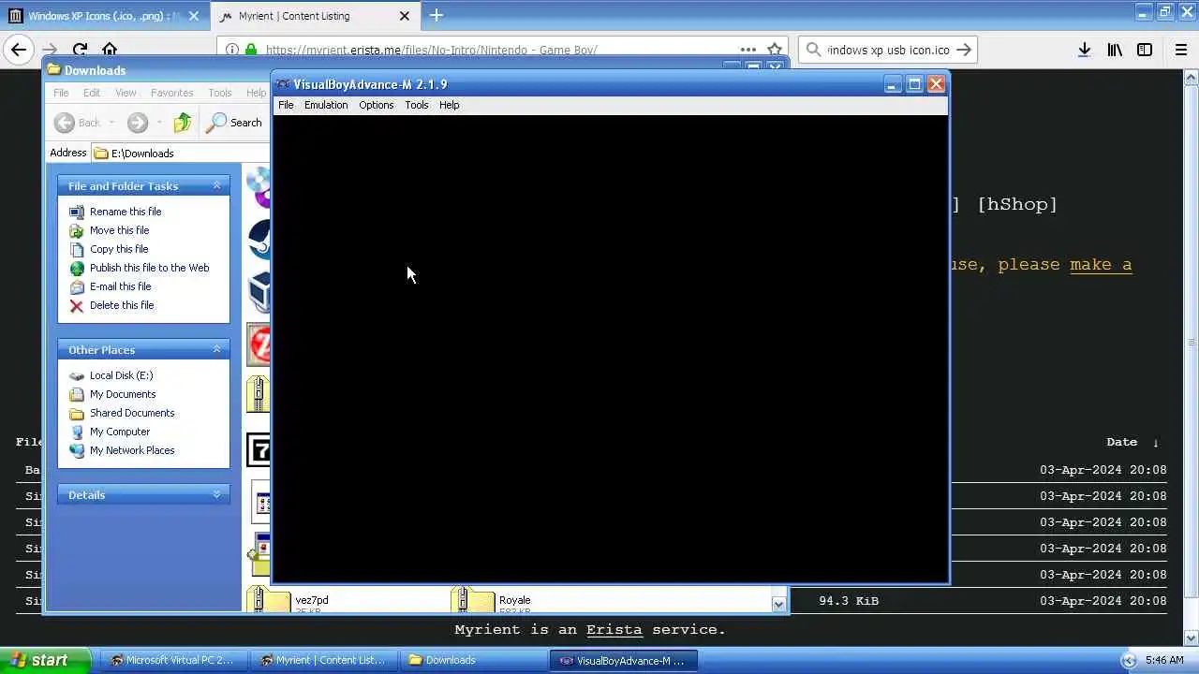1199x674 pixels.
Task: Open Local Disk (E:) in Other Places
Action: [x=121, y=375]
